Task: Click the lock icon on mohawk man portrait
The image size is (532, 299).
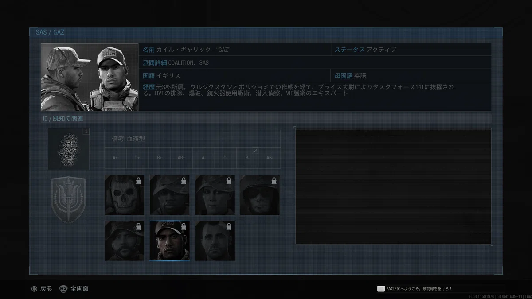Action: click(229, 227)
